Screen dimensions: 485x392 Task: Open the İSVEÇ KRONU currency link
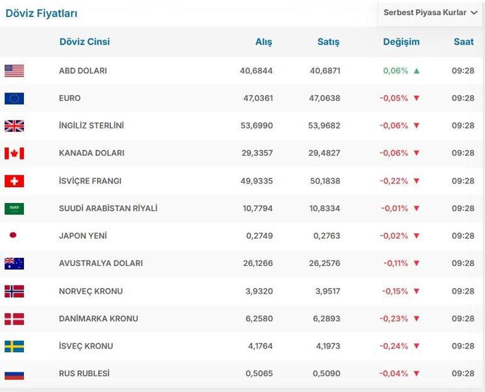coord(86,346)
